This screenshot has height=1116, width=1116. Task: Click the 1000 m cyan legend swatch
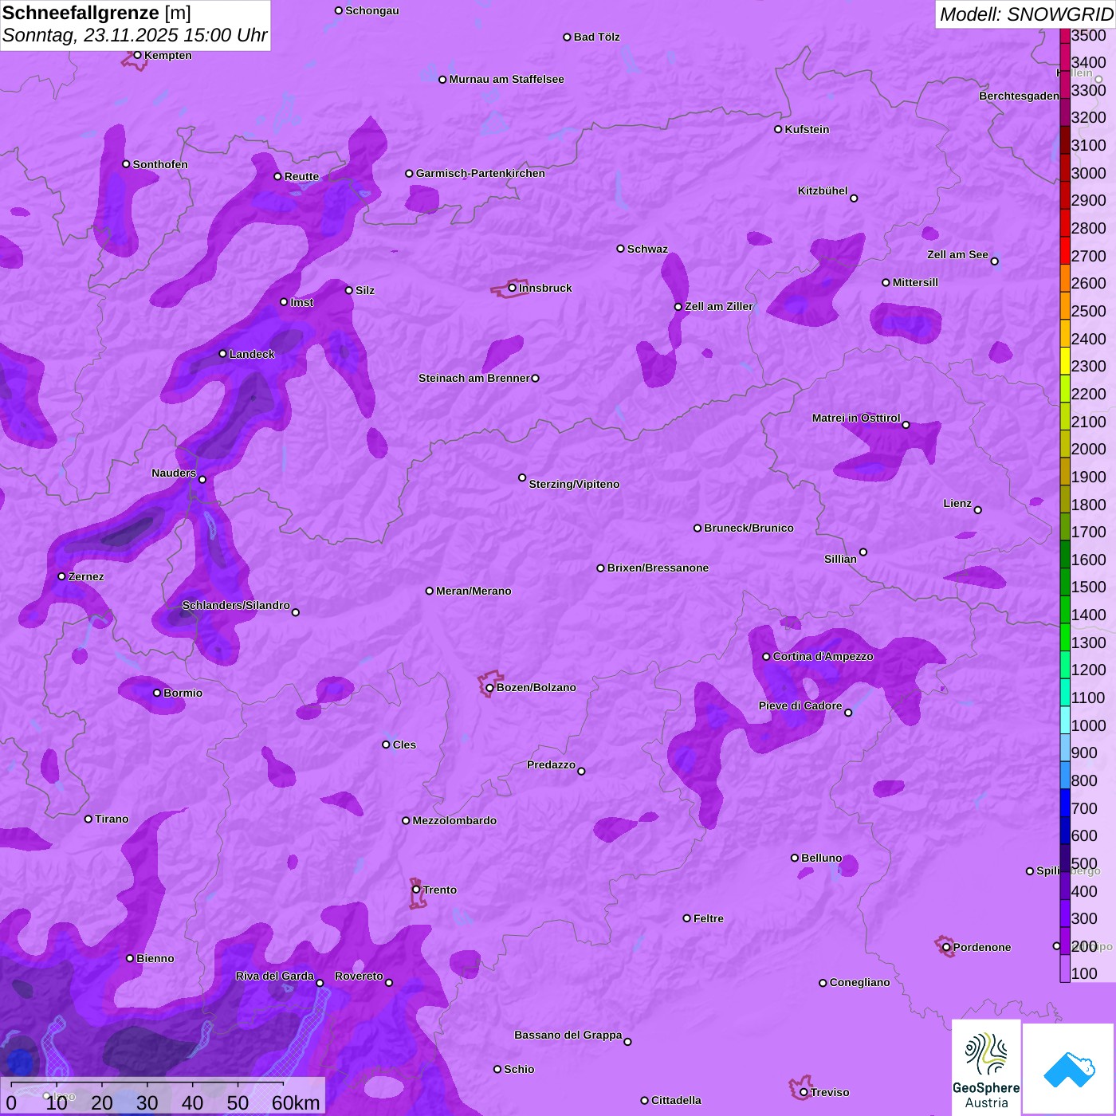point(1065,719)
